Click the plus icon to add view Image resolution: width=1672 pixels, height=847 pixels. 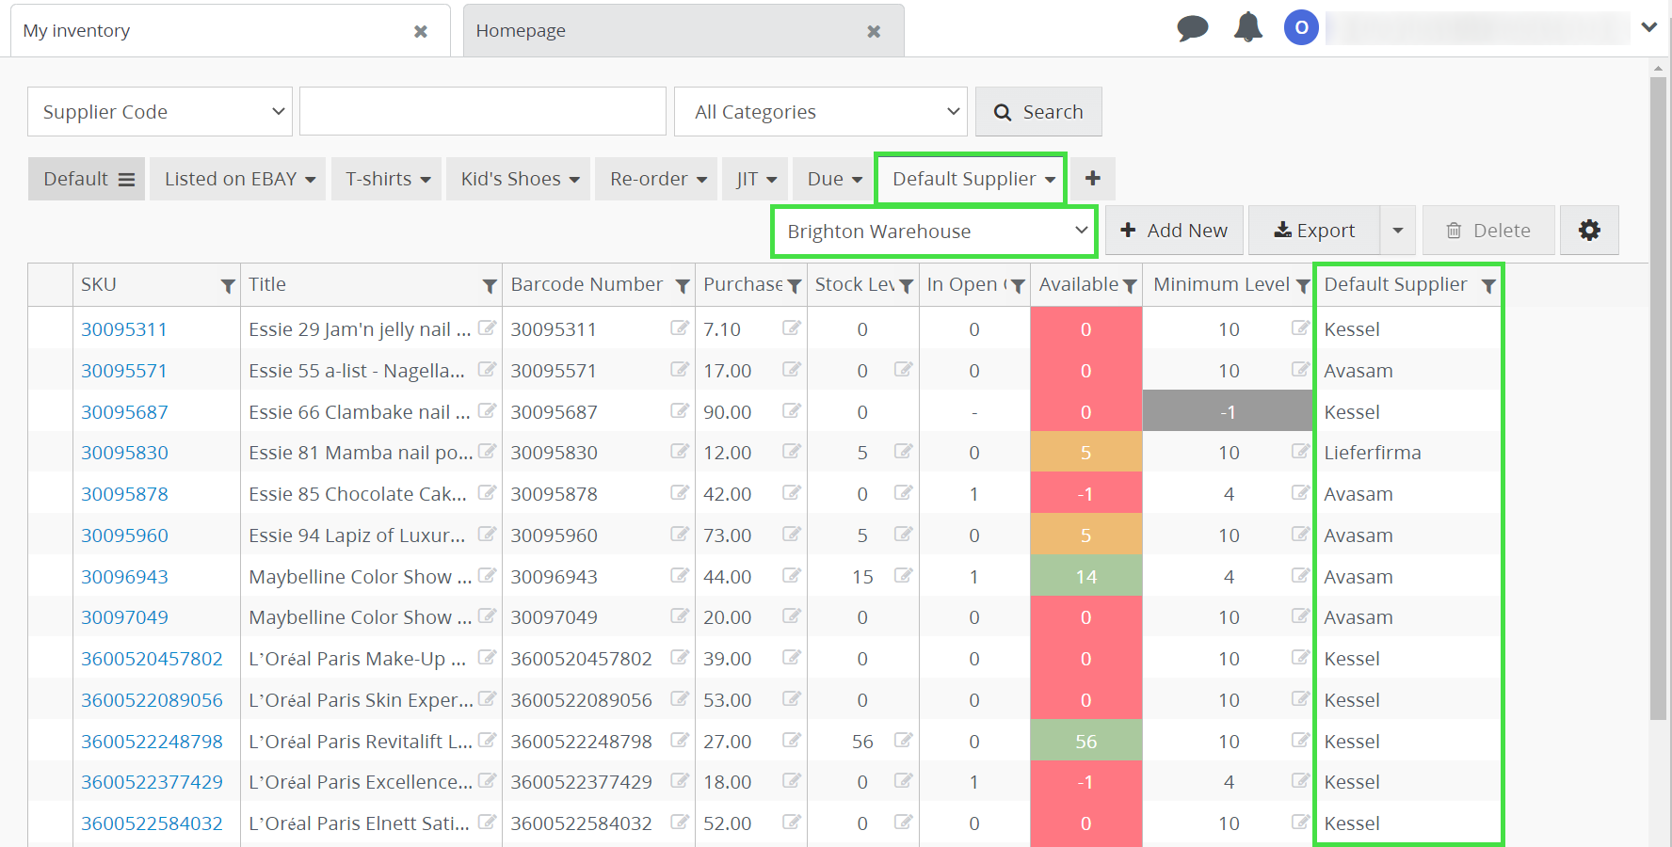pos(1093,179)
